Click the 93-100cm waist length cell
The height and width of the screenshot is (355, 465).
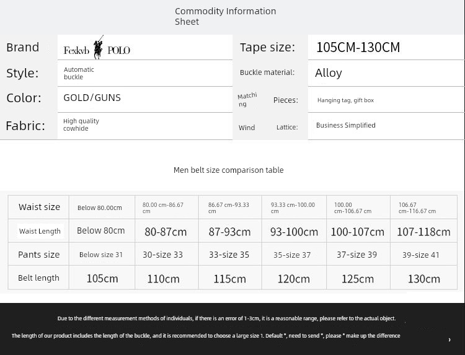tap(294, 232)
